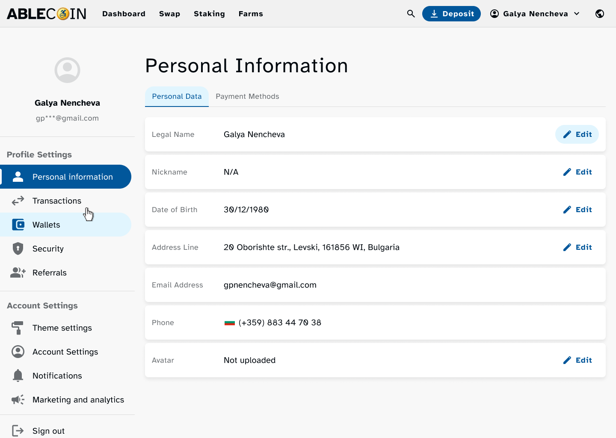Click the Transactions arrows icon
This screenshot has height=438, width=616.
(18, 201)
